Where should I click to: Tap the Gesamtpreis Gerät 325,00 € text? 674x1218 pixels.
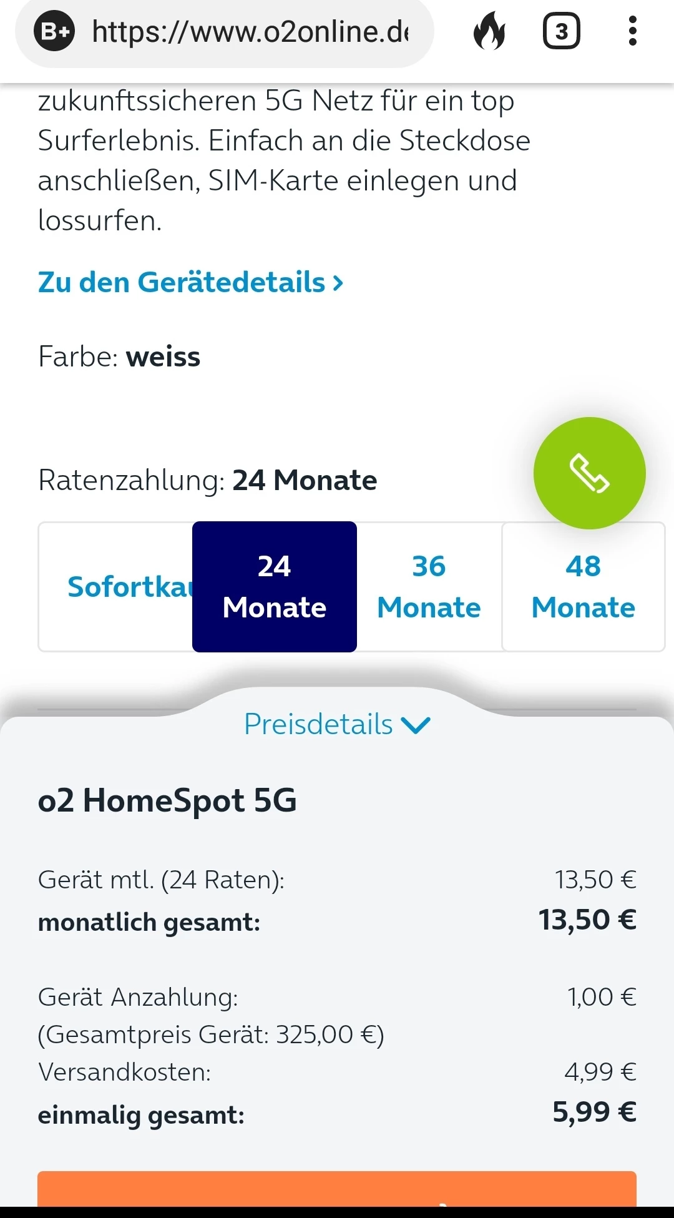click(211, 1034)
